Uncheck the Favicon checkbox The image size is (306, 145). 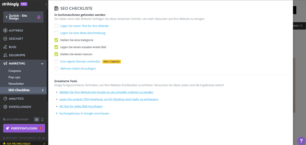click(56, 54)
